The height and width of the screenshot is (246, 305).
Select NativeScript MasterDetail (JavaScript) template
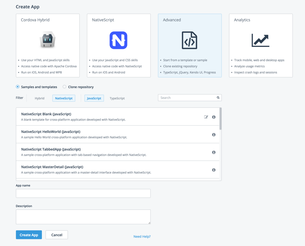[x=118, y=170]
